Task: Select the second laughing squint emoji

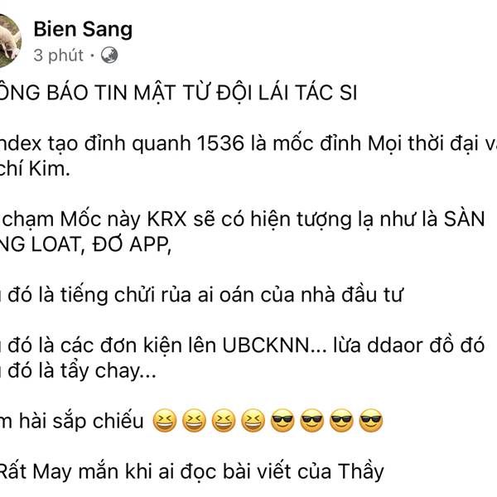Action: 194,421
